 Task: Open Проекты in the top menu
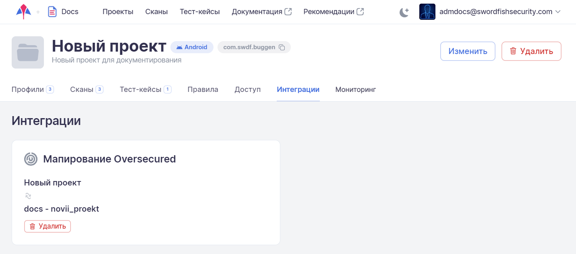(x=118, y=12)
